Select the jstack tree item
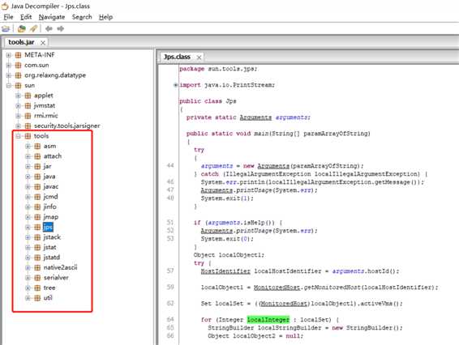 pyautogui.click(x=52, y=237)
